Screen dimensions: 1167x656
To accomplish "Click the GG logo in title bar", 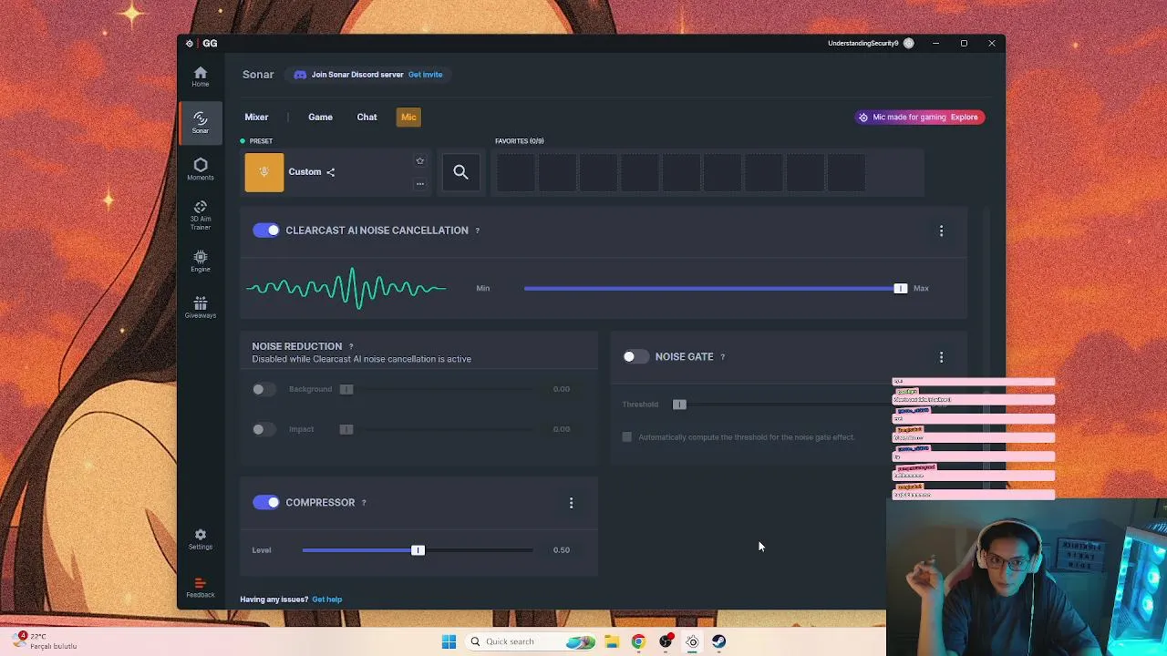I will coord(201,43).
